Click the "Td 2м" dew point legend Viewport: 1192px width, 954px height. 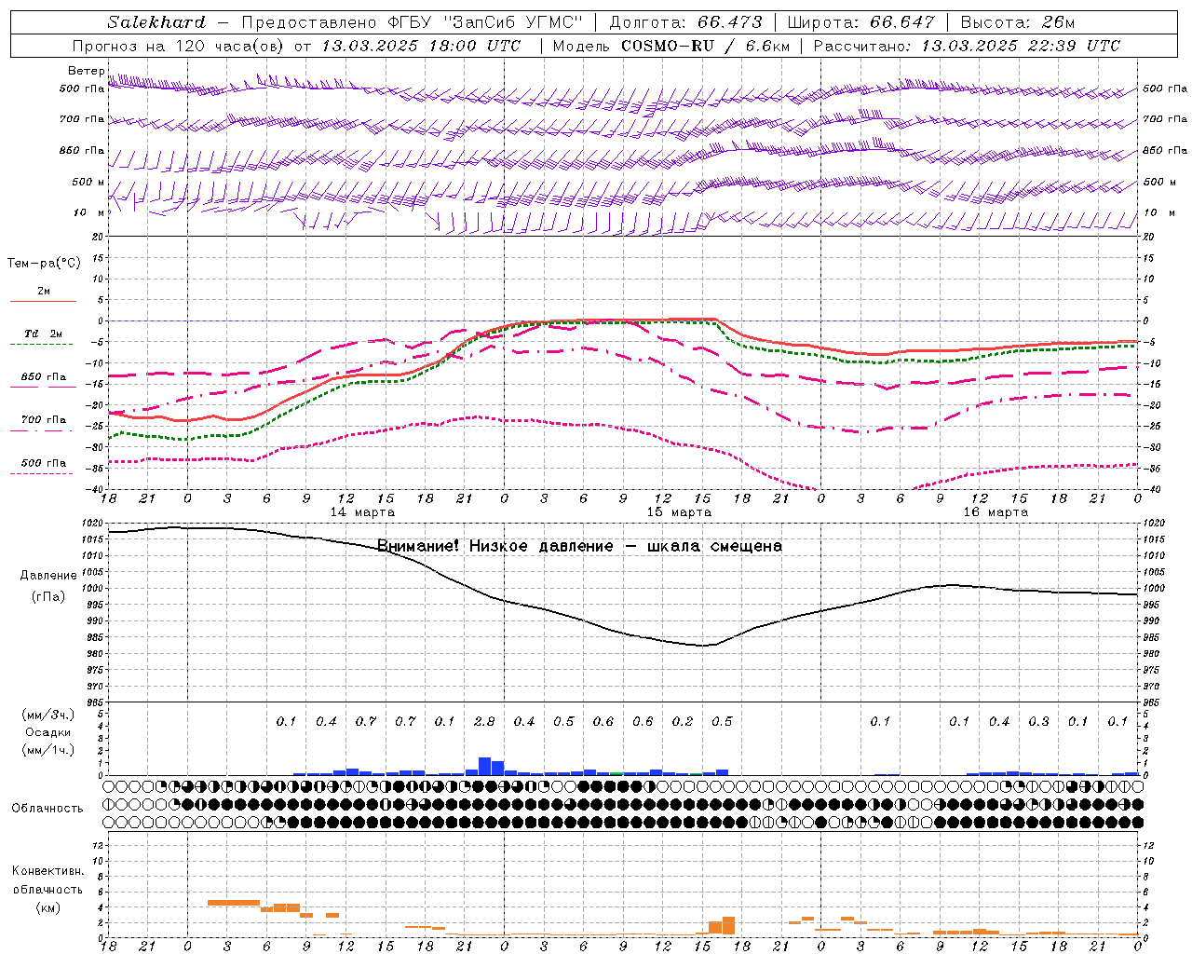click(x=44, y=334)
